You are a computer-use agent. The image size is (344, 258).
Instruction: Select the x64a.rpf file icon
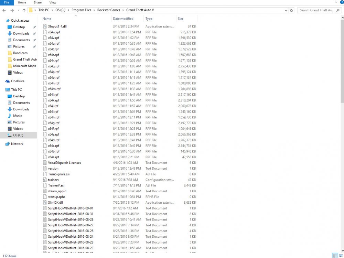click(x=45, y=157)
